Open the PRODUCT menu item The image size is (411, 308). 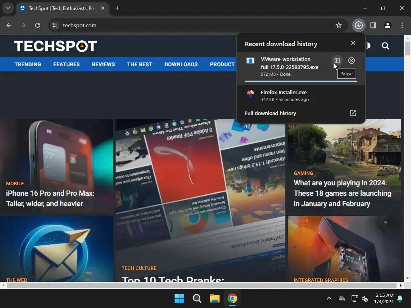(x=222, y=65)
